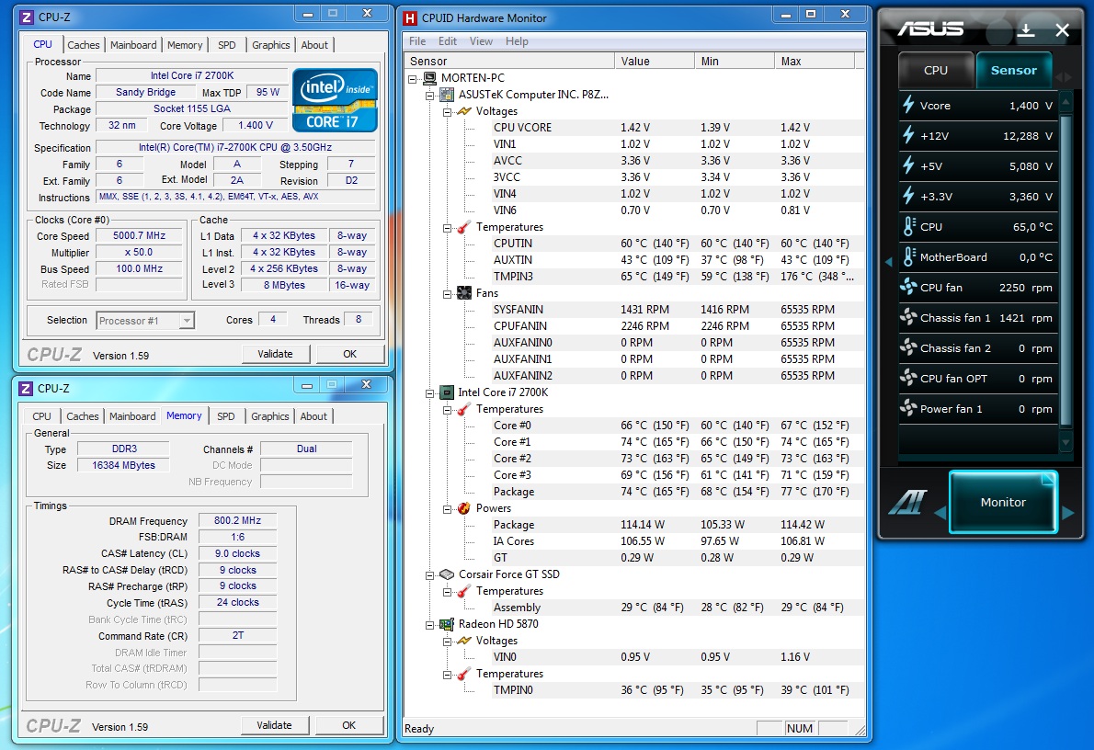This screenshot has width=1094, height=750.
Task: Switch to Mainboard tab in upper CPU-Z
Action: point(133,45)
